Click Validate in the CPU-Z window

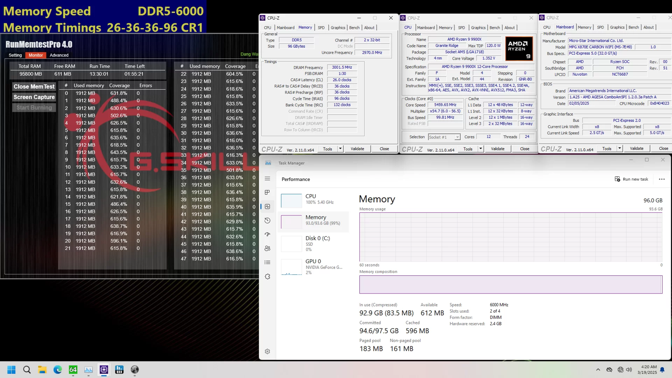(357, 148)
